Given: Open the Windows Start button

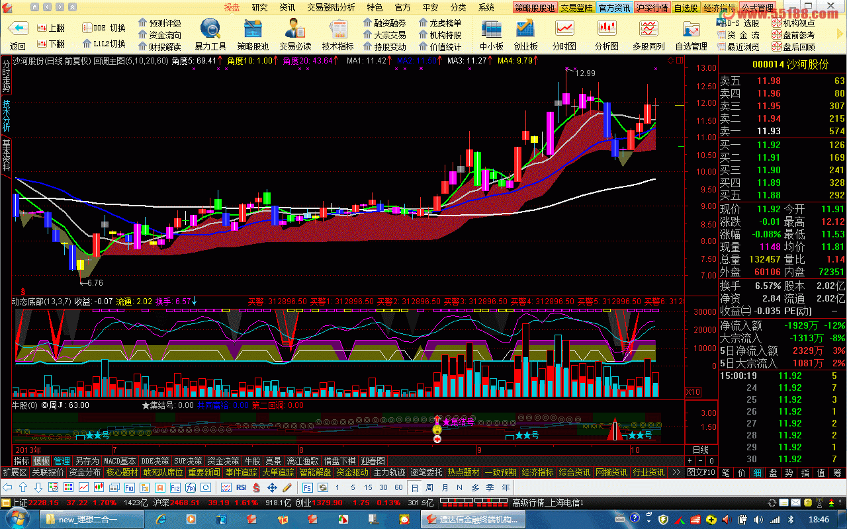Looking at the screenshot, I should 17,519.
